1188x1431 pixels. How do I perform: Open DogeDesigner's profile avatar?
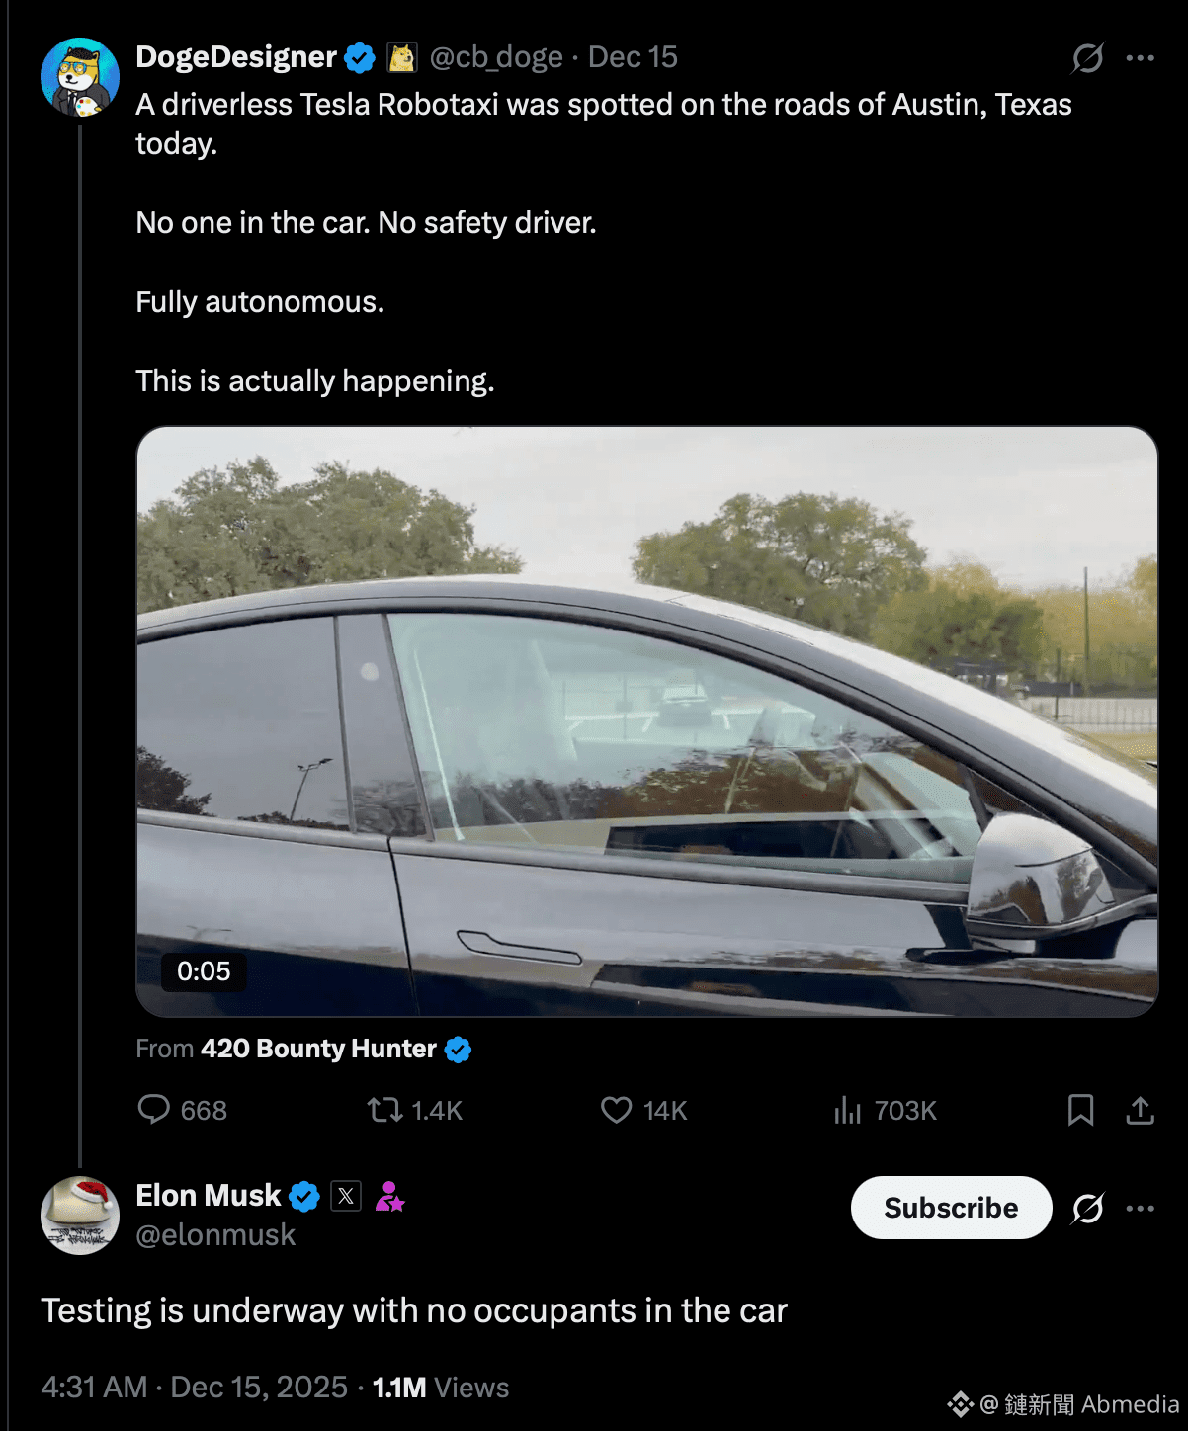[x=80, y=77]
